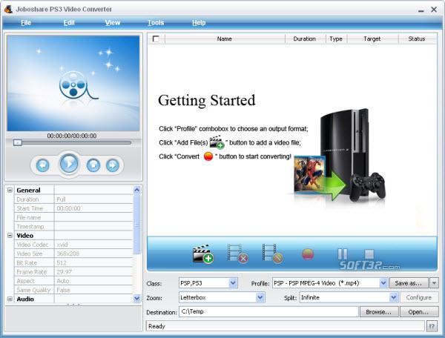Open the Split dropdown set to Infinite
Screen dimensions: 445x338
393,297
